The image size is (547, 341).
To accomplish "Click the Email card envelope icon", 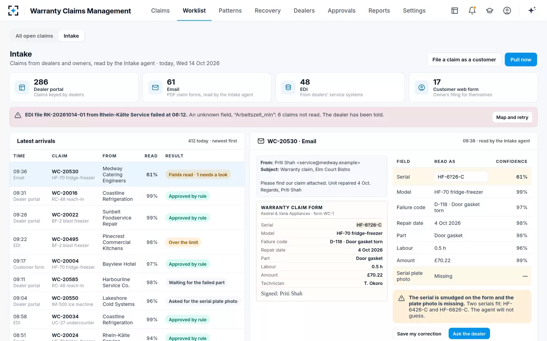I will [x=155, y=88].
